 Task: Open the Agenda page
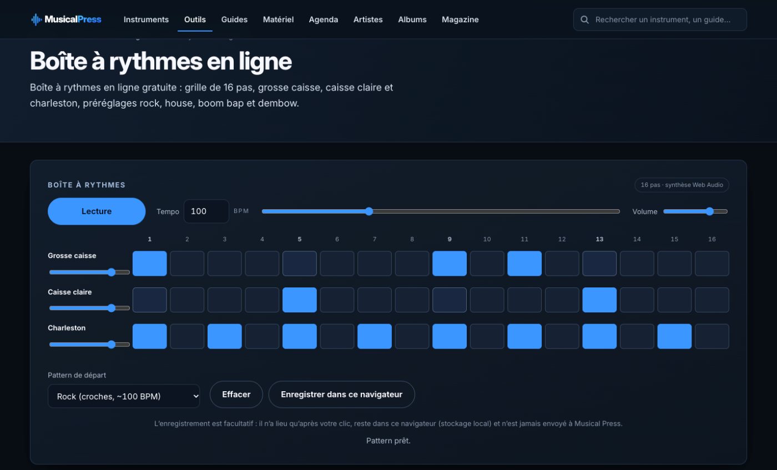click(324, 19)
